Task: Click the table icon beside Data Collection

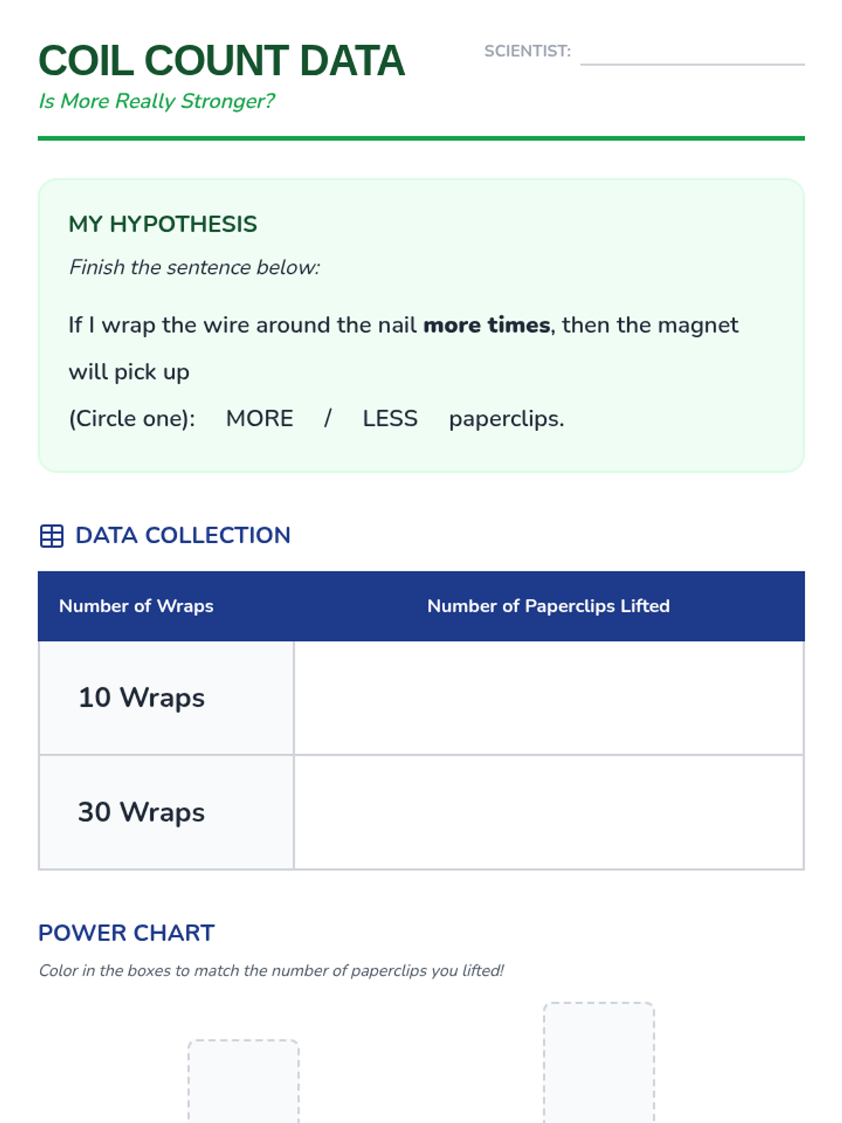Action: (51, 536)
